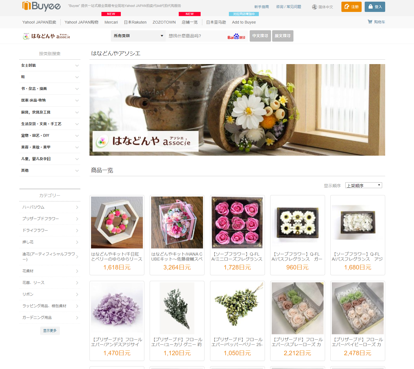The image size is (414, 369).
Task: Expand the 美容・美妆・美甲 category
Action: click(x=50, y=147)
